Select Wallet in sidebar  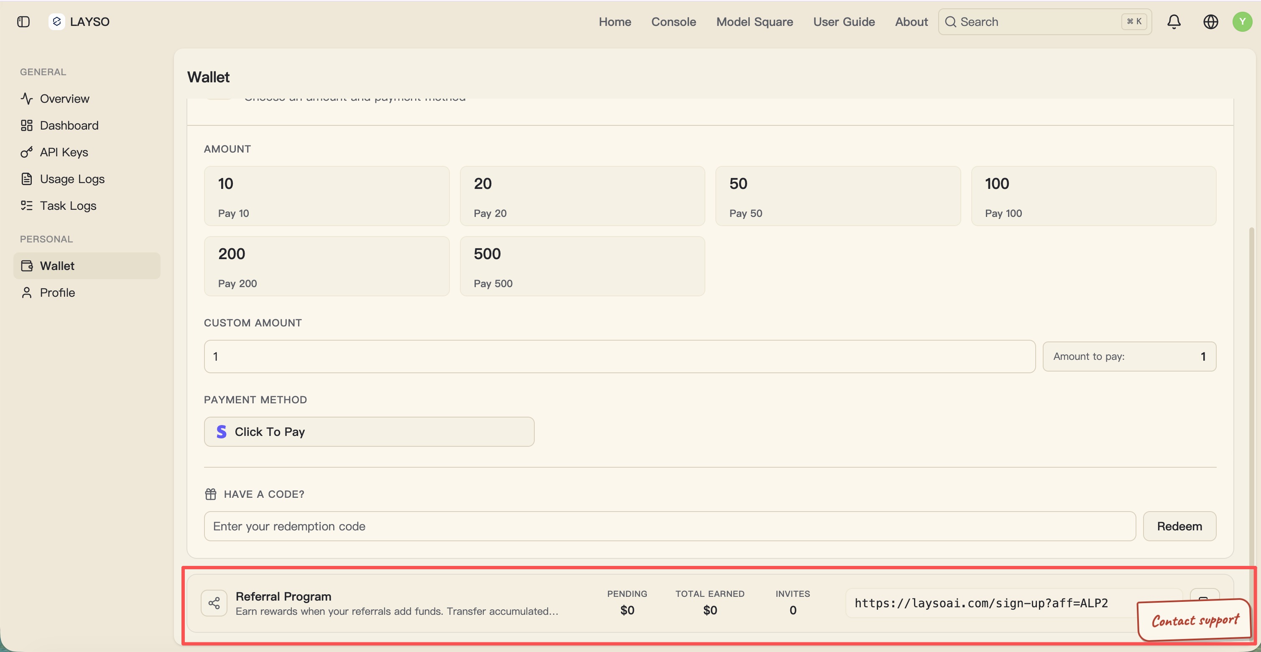coord(87,266)
